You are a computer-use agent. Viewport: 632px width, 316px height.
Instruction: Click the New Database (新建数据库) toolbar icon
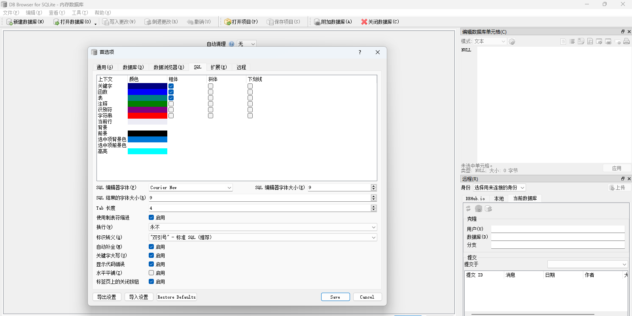(x=9, y=22)
